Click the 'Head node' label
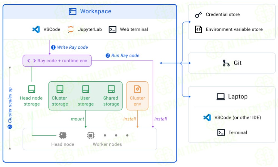 click(x=63, y=144)
